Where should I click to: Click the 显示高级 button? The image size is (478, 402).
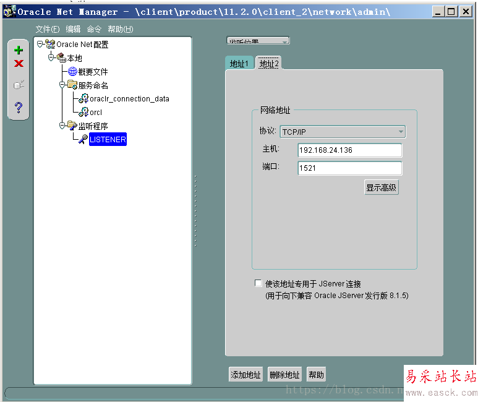pos(382,187)
